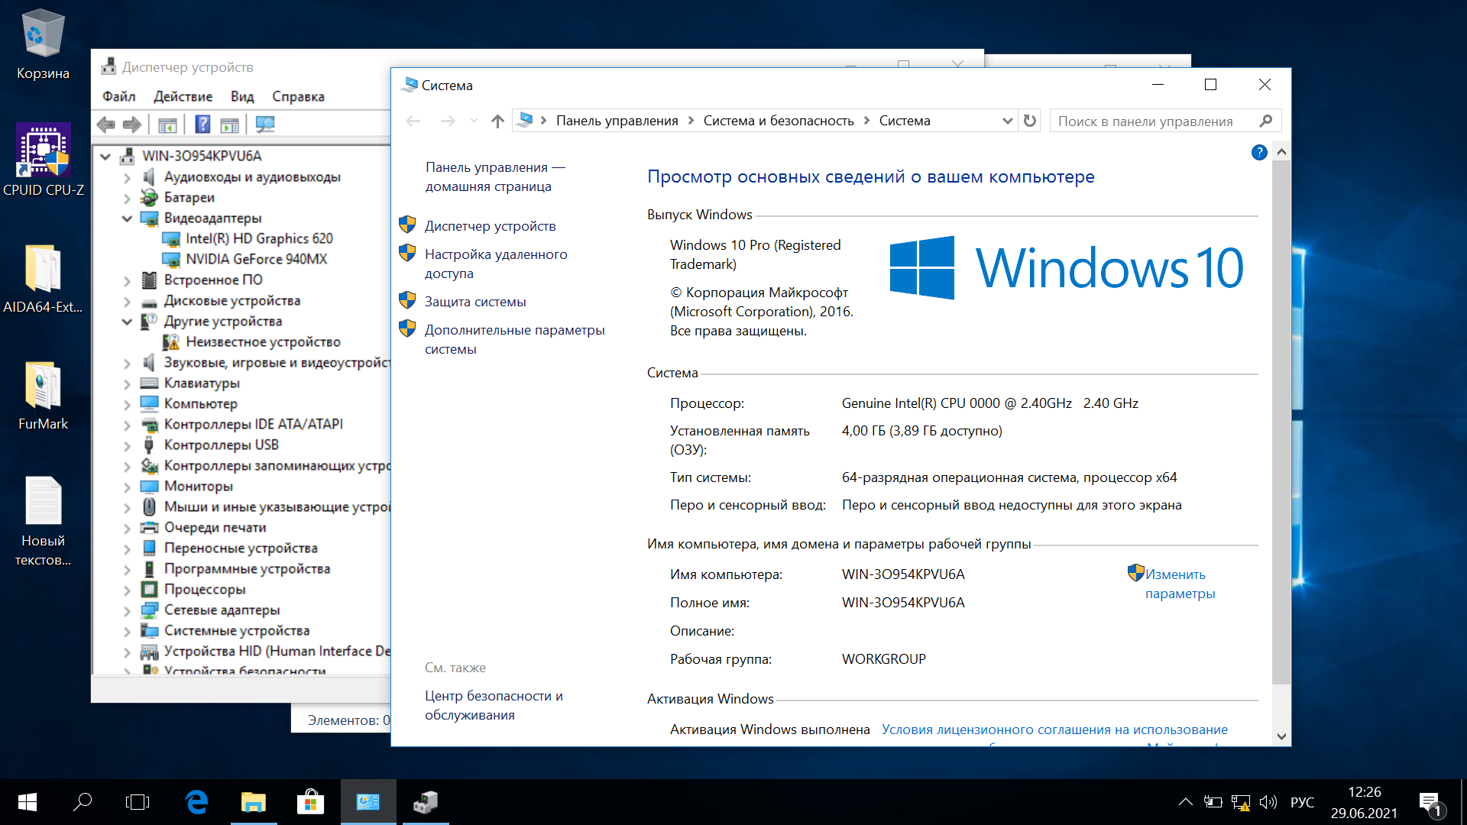1467x825 pixels.
Task: Click the scroll down arrow in System window
Action: point(1281,737)
